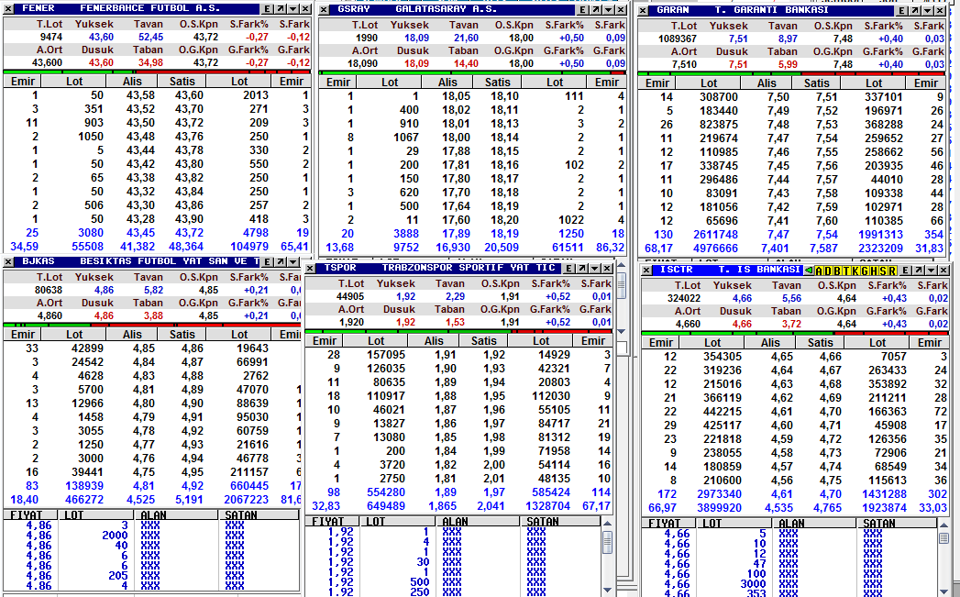Open the dropdown arrow in TSPOR title bar

click(594, 269)
